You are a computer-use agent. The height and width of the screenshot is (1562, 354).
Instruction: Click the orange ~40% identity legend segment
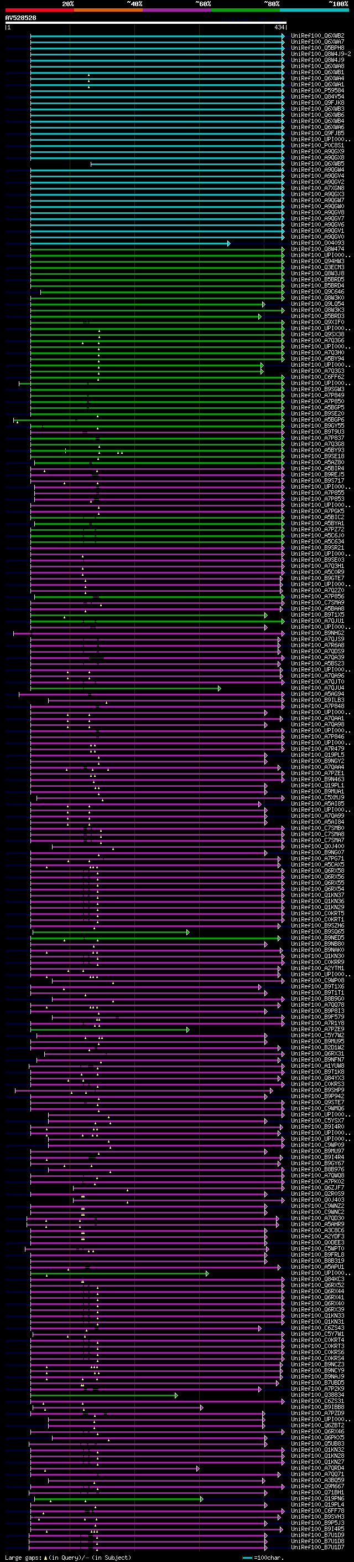pyautogui.click(x=108, y=10)
